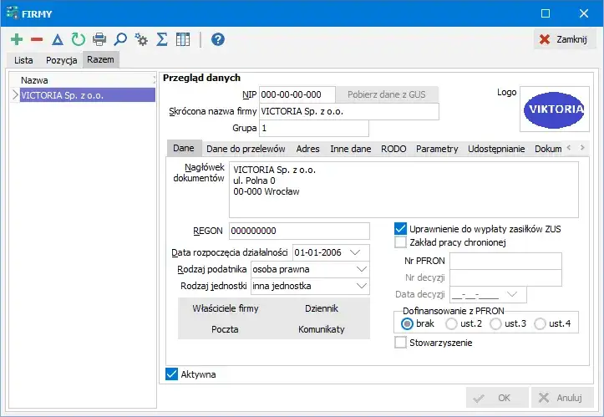Switch to the Adres tab
Image resolution: width=604 pixels, height=417 pixels.
tap(307, 149)
